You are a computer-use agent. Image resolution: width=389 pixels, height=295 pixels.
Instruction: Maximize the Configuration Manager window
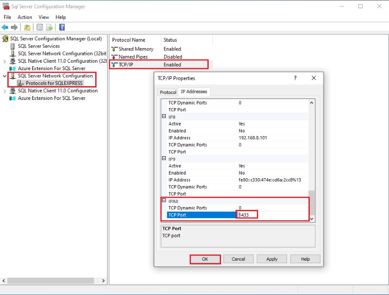361,6
